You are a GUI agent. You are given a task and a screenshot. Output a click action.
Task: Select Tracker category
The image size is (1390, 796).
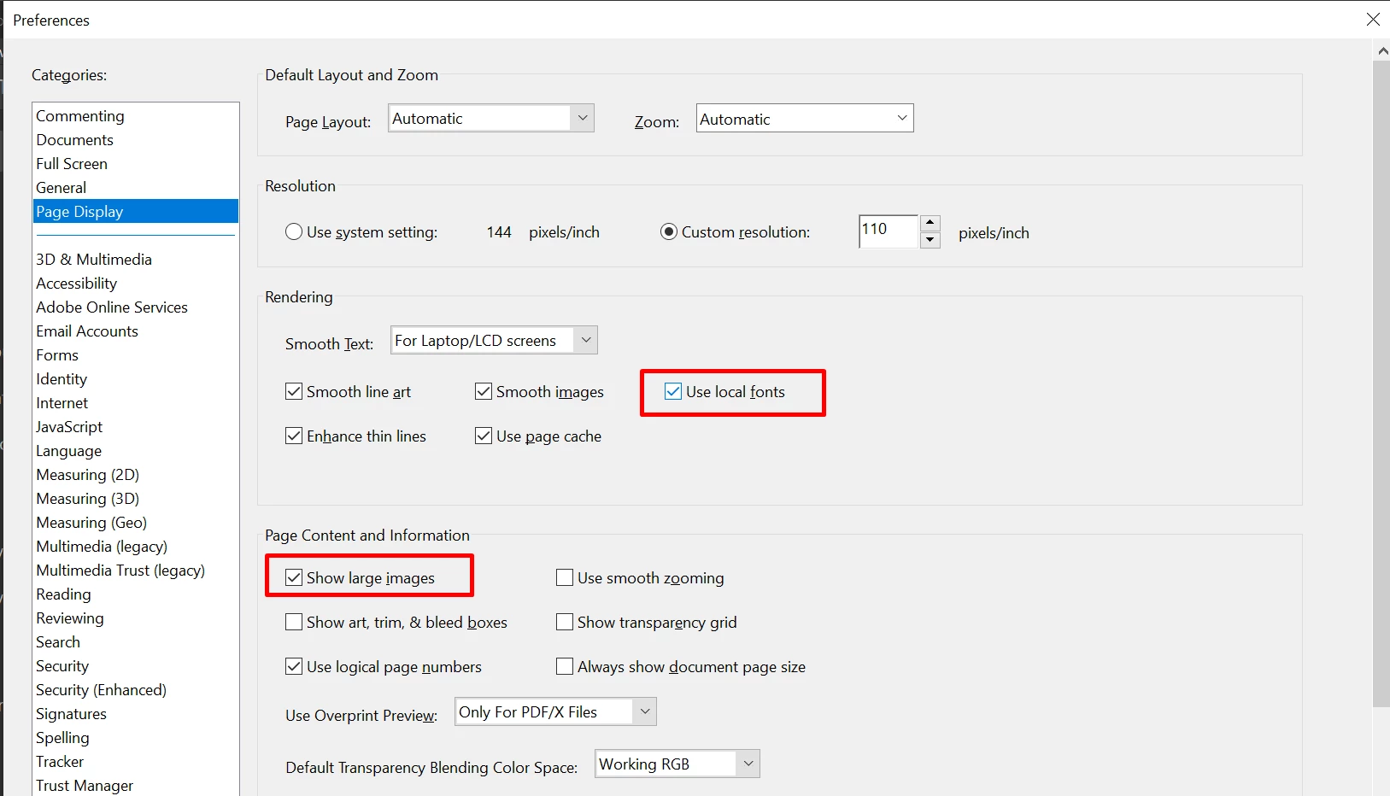coord(135,761)
